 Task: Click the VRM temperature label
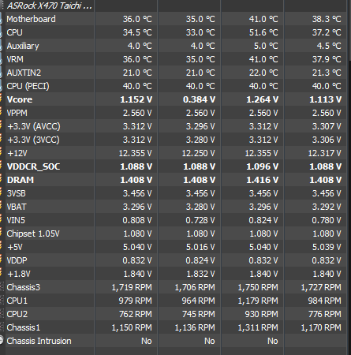pyautogui.click(x=15, y=59)
